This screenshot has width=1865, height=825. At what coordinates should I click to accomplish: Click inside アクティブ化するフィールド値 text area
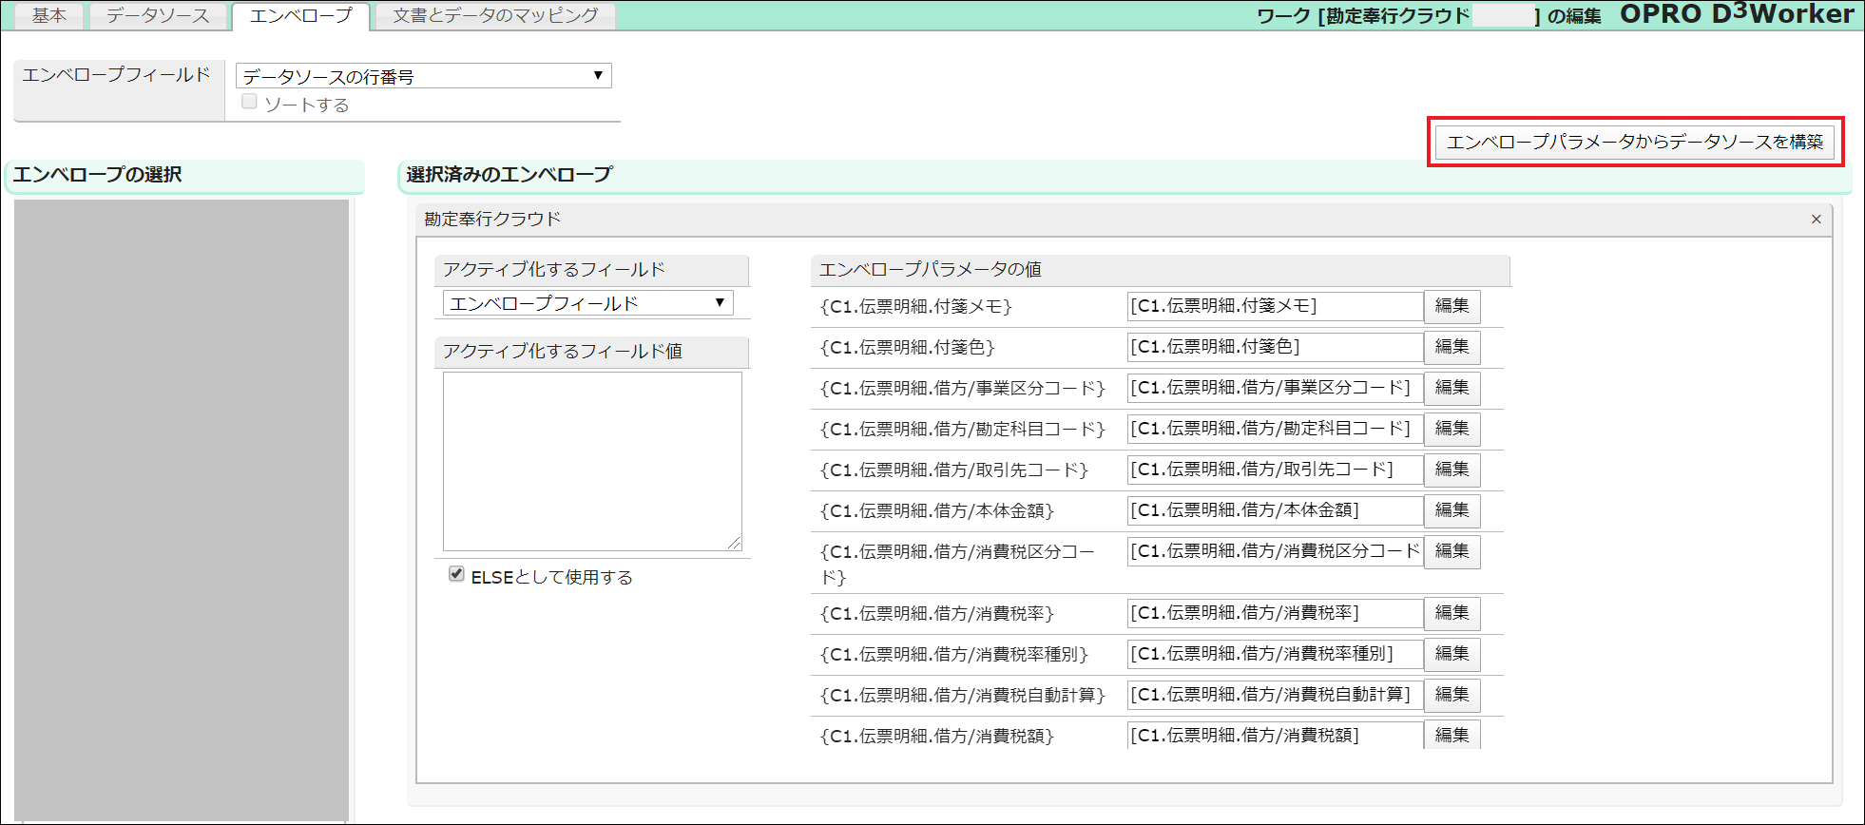[x=591, y=461]
